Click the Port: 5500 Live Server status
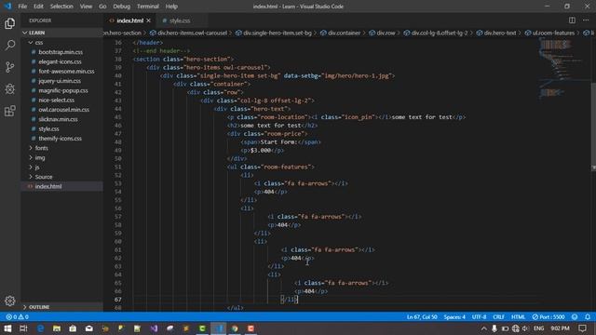Viewport: 596px width, 335px height. click(549, 316)
